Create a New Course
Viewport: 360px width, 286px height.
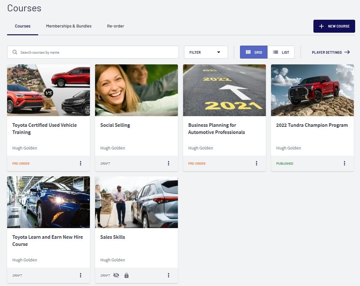click(x=334, y=26)
